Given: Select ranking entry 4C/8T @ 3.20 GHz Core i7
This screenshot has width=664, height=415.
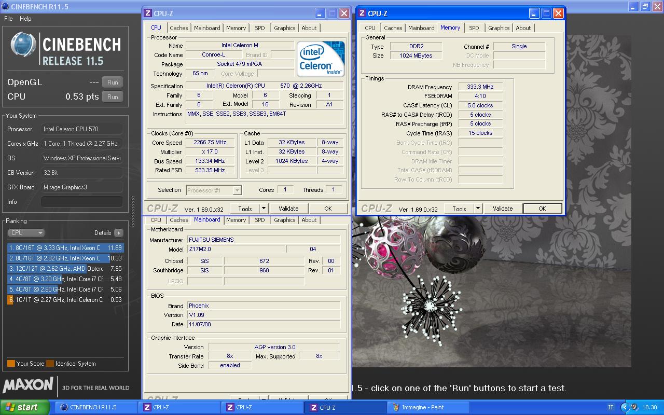Looking at the screenshot, I should pos(65,279).
